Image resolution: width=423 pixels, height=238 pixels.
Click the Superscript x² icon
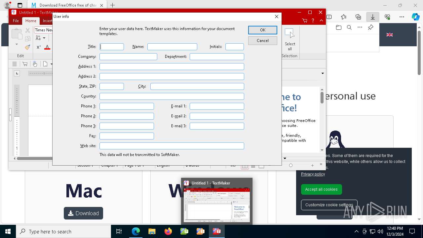(39, 47)
